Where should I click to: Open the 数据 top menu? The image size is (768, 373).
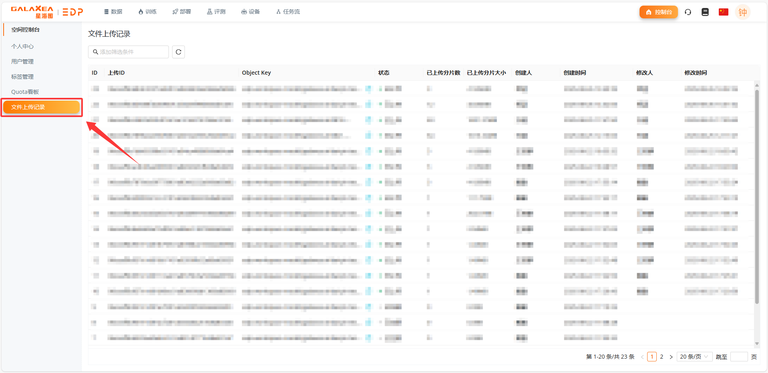pos(113,12)
